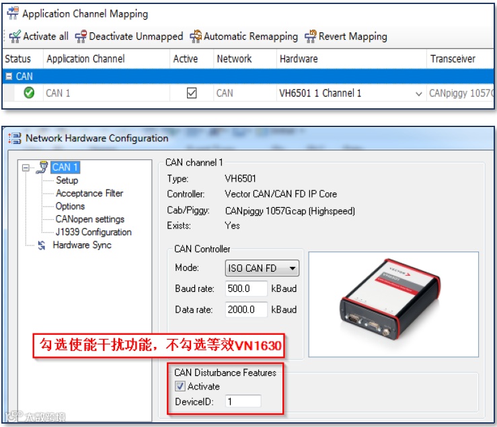Click the DeviceID input field

(243, 401)
